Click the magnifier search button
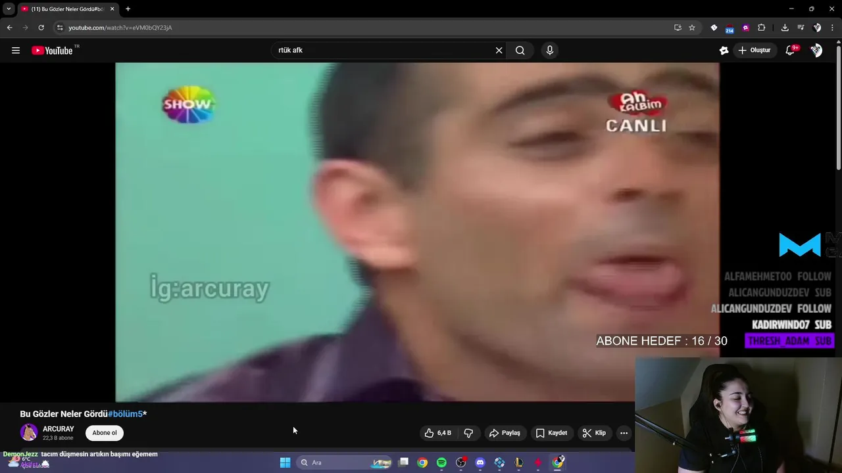Screen dimensions: 842x473 (x=520, y=51)
